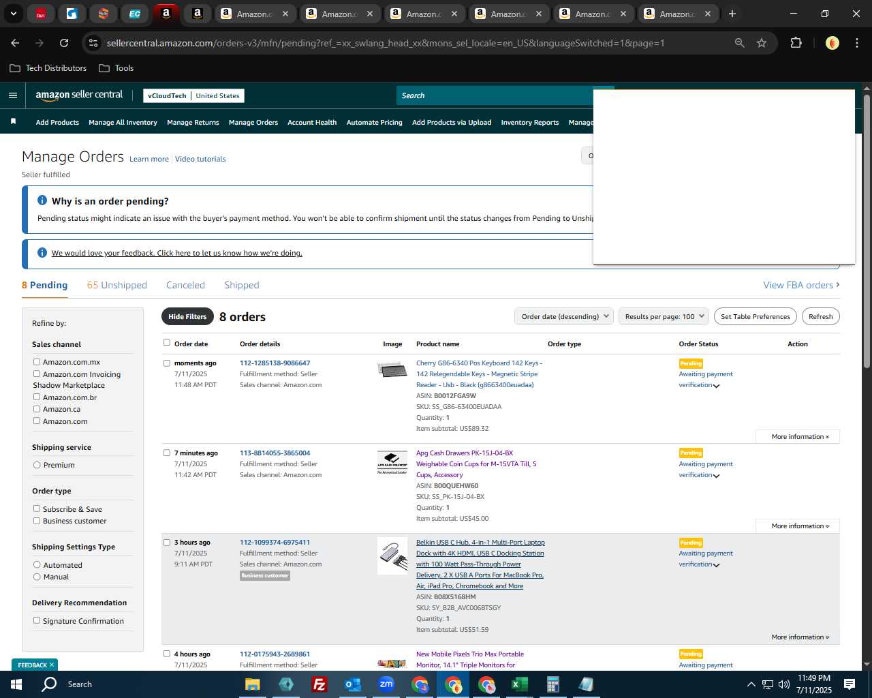Open the Order date (descending) sort dropdown
Image resolution: width=872 pixels, height=698 pixels.
(x=564, y=316)
